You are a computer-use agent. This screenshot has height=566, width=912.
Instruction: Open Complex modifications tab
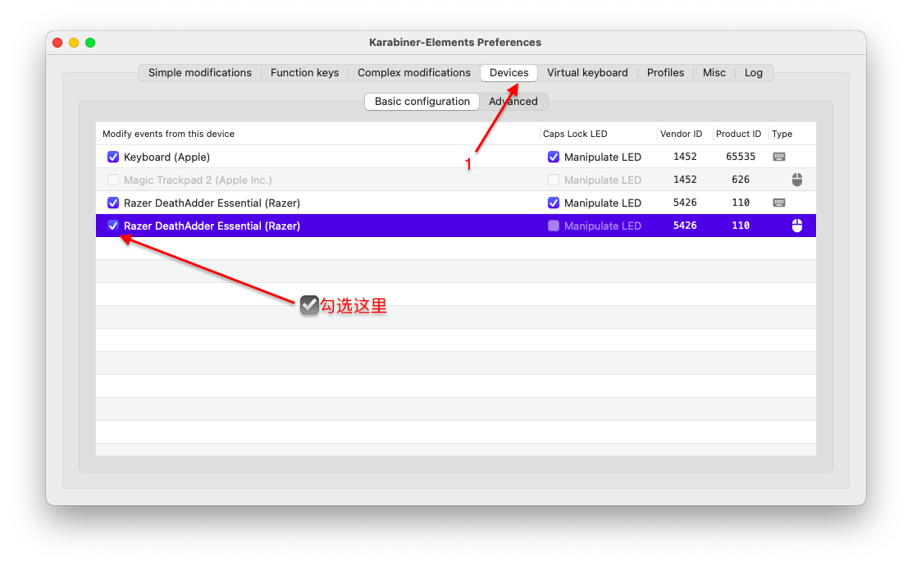coord(413,73)
